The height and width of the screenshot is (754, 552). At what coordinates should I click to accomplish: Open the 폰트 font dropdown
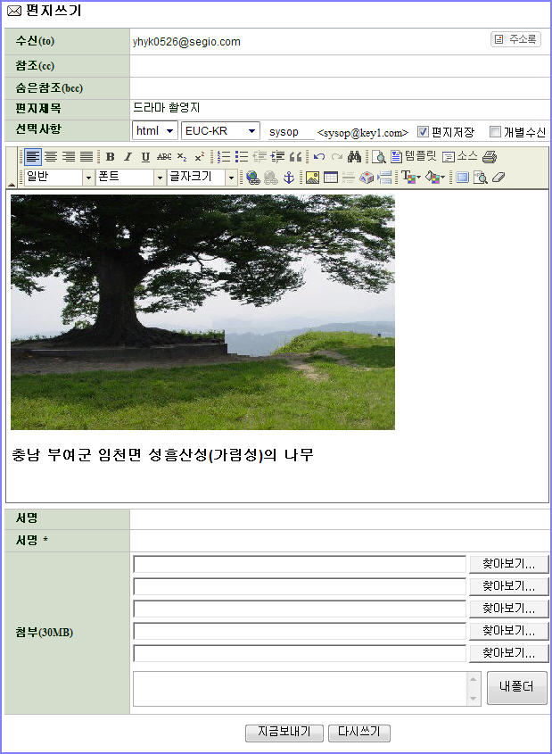pos(131,178)
